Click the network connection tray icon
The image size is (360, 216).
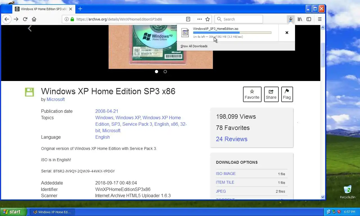pyautogui.click(x=328, y=212)
